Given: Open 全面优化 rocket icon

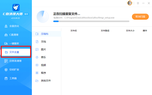Looking at the screenshot, I should click(6, 26).
